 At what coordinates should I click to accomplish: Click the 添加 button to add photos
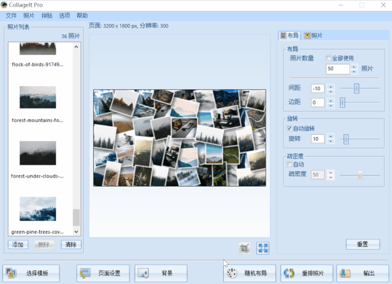[x=18, y=244]
